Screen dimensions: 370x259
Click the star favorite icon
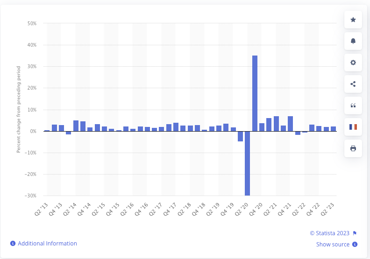353,20
